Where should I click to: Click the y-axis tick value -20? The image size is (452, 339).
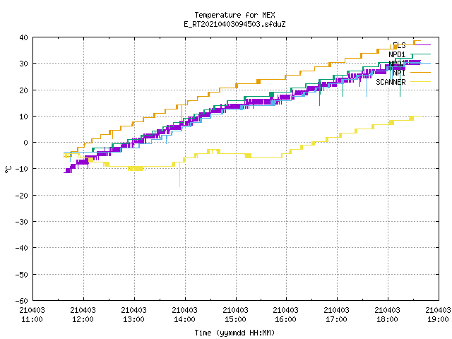point(21,196)
